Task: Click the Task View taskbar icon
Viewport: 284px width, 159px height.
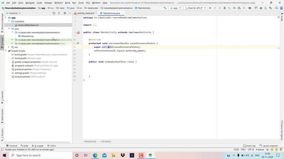Action: [86, 155]
